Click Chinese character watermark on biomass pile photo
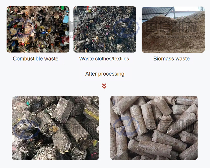 171,27
